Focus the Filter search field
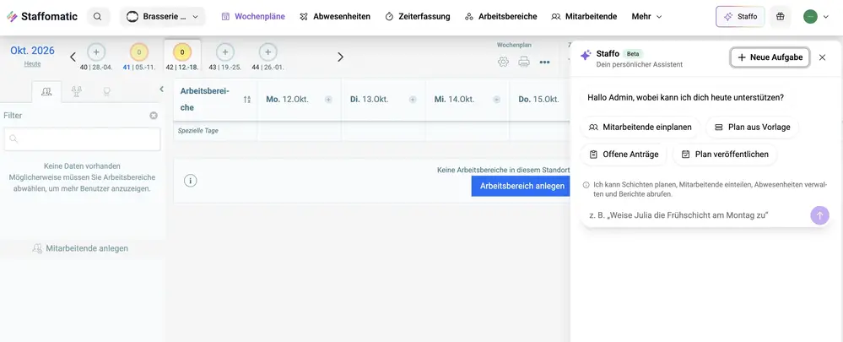Viewport: 843px width, 342px height. (x=82, y=138)
